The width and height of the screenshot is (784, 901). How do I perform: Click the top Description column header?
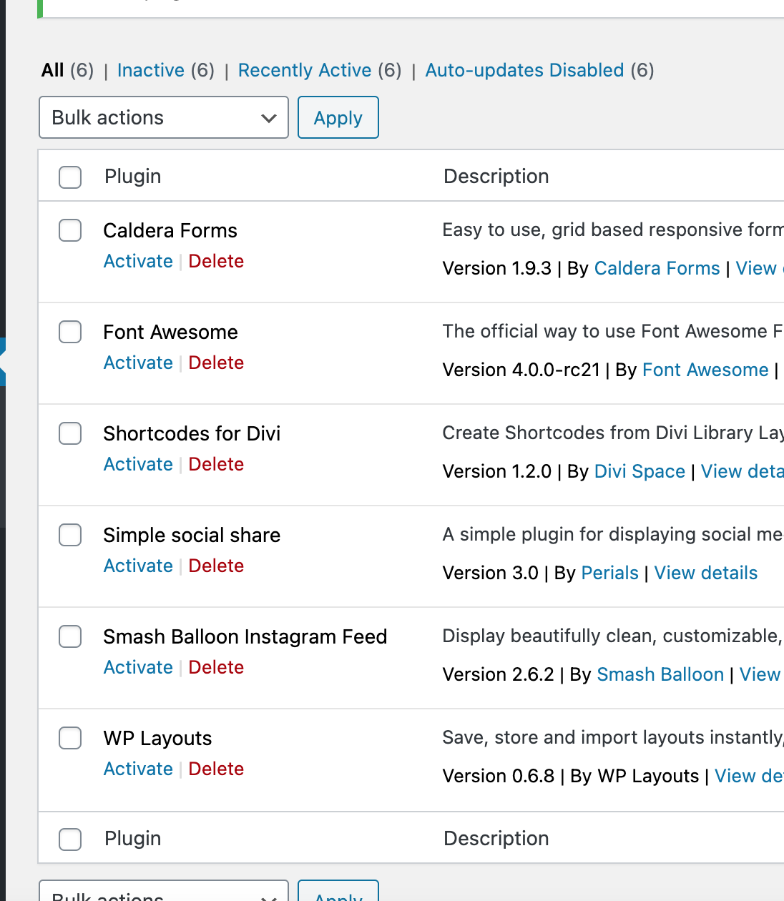point(496,177)
